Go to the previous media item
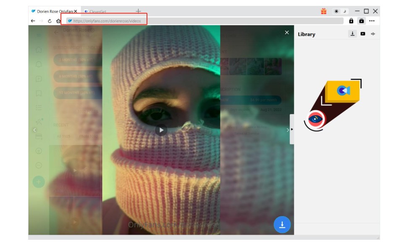Image resolution: width=420 pixels, height=244 pixels. click(34, 130)
